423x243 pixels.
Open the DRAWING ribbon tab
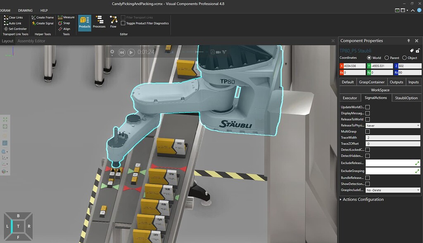point(25,10)
